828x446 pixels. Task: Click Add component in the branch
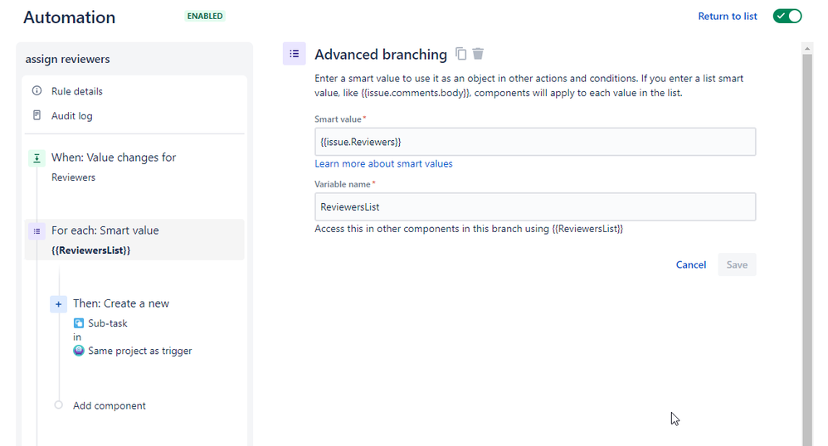(x=110, y=405)
